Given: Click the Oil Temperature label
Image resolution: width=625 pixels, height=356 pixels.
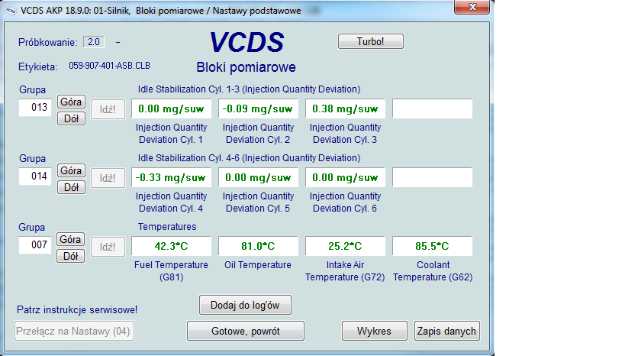Looking at the screenshot, I should (x=258, y=265).
